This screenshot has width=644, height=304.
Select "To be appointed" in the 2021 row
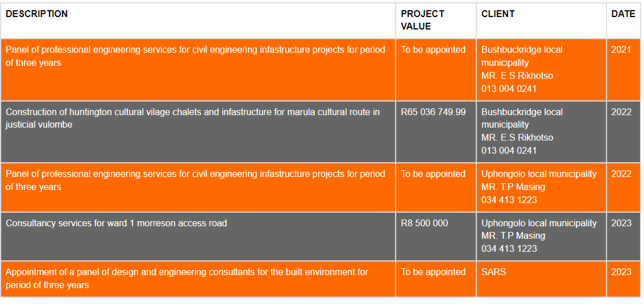(x=433, y=50)
